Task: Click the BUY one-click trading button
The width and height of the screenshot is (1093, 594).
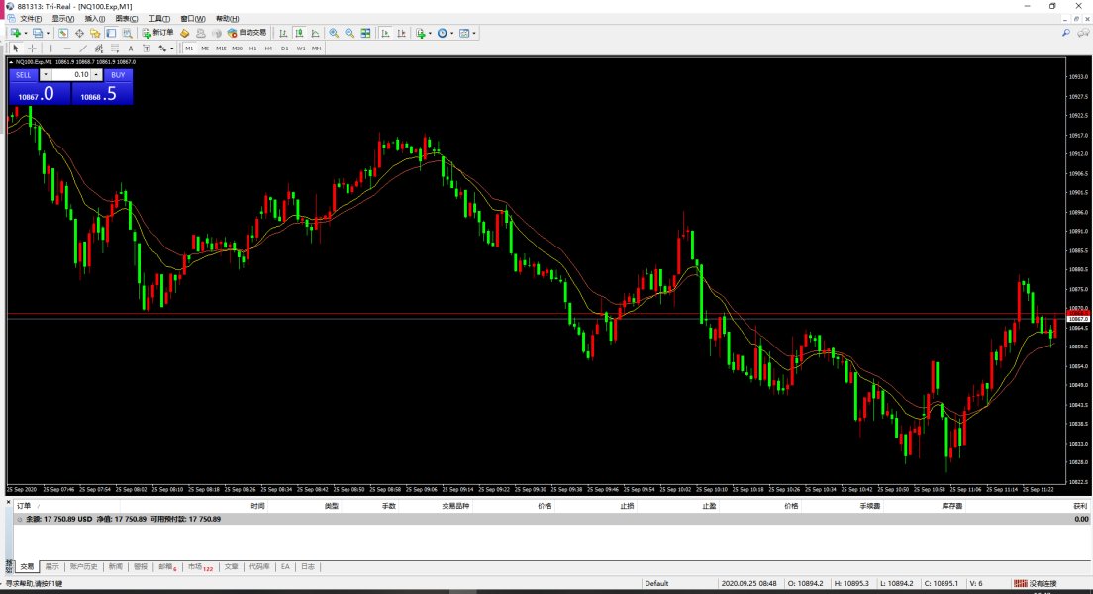Action: [118, 74]
